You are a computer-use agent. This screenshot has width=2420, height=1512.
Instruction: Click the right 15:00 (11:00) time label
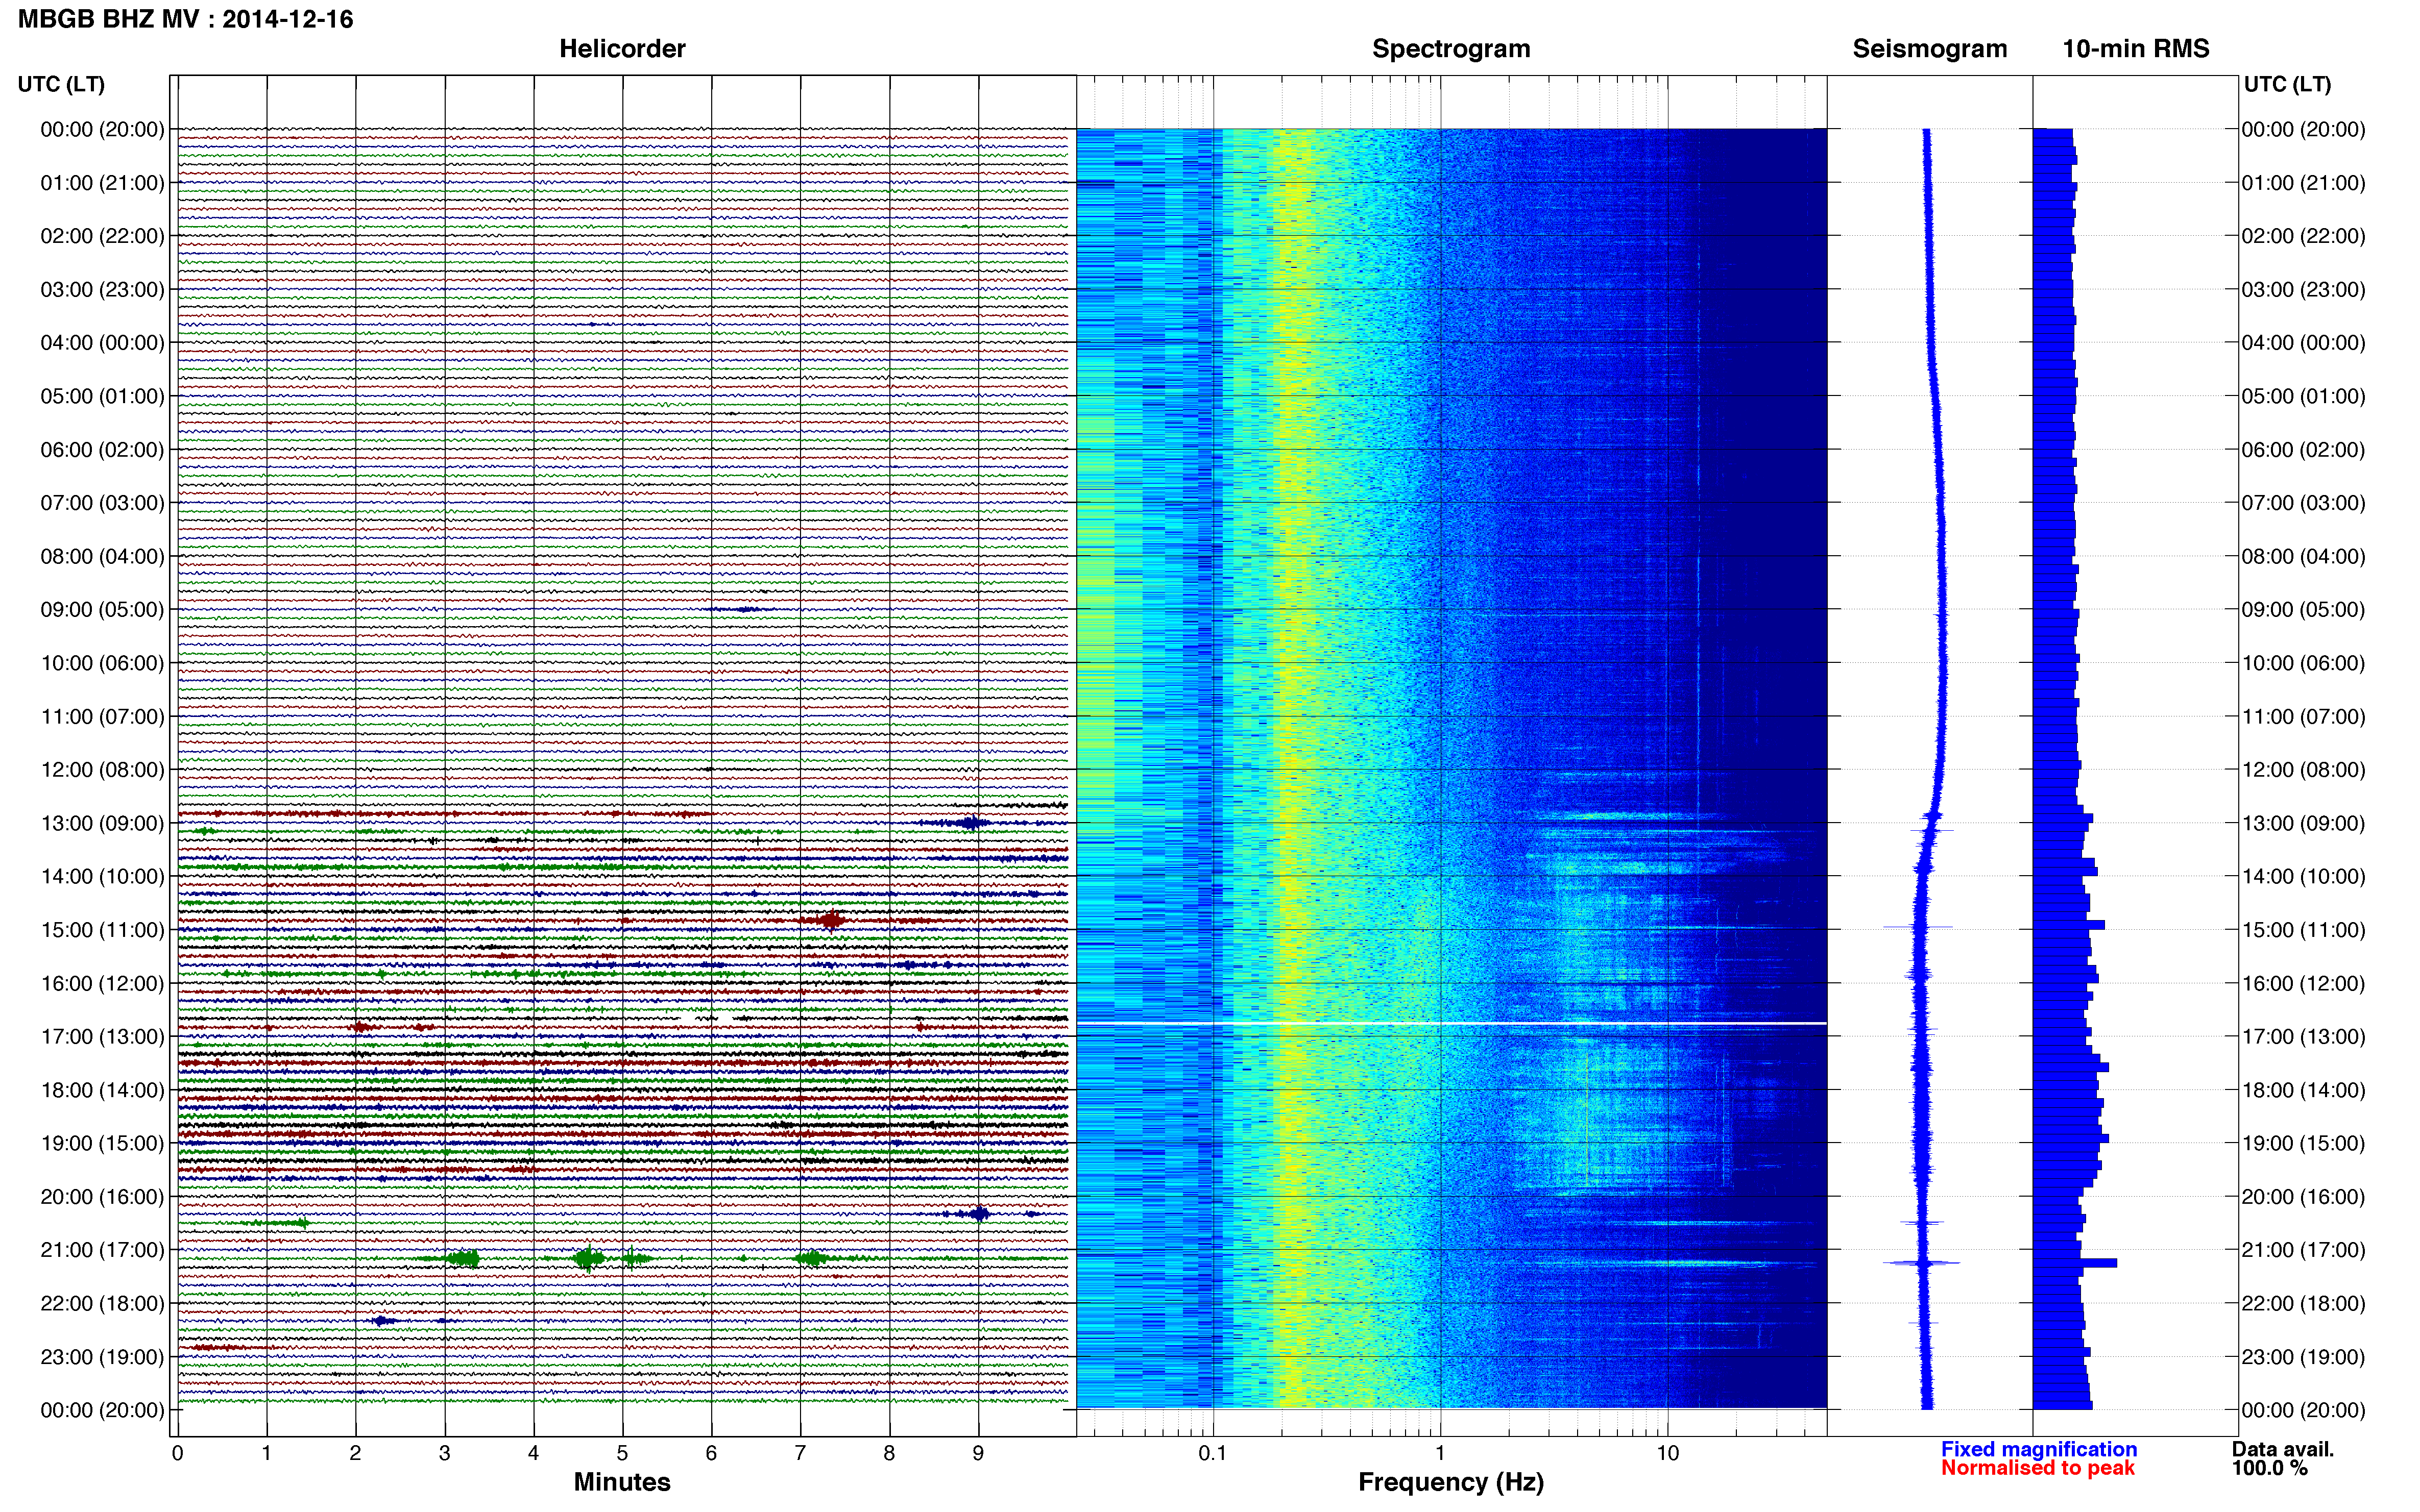2303,930
